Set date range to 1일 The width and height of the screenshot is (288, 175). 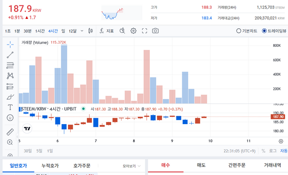pos(50,151)
